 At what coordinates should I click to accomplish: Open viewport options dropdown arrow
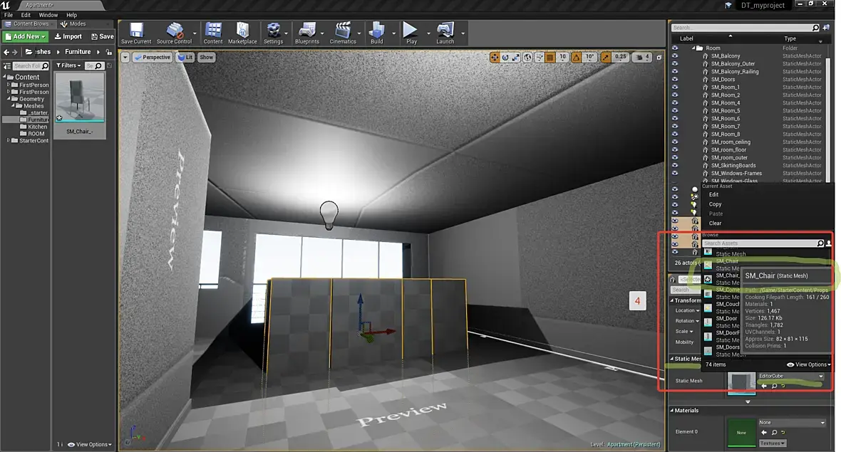125,58
